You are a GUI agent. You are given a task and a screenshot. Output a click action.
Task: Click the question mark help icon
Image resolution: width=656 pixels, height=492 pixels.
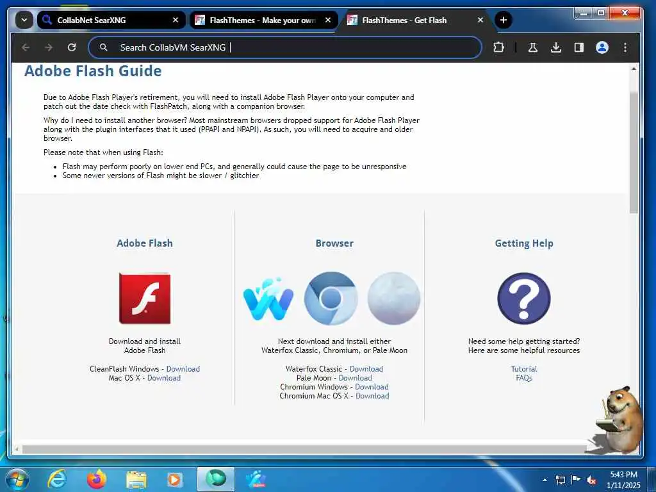(524, 299)
